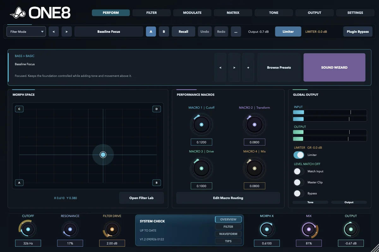Image resolution: width=379 pixels, height=252 pixels.
Task: Select WAVEFORM in System Check panel
Action: (x=228, y=234)
